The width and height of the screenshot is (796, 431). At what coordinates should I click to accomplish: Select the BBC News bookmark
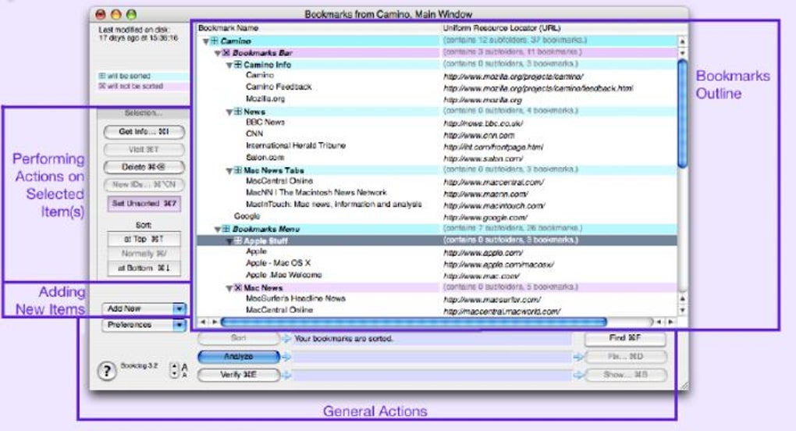coord(265,123)
